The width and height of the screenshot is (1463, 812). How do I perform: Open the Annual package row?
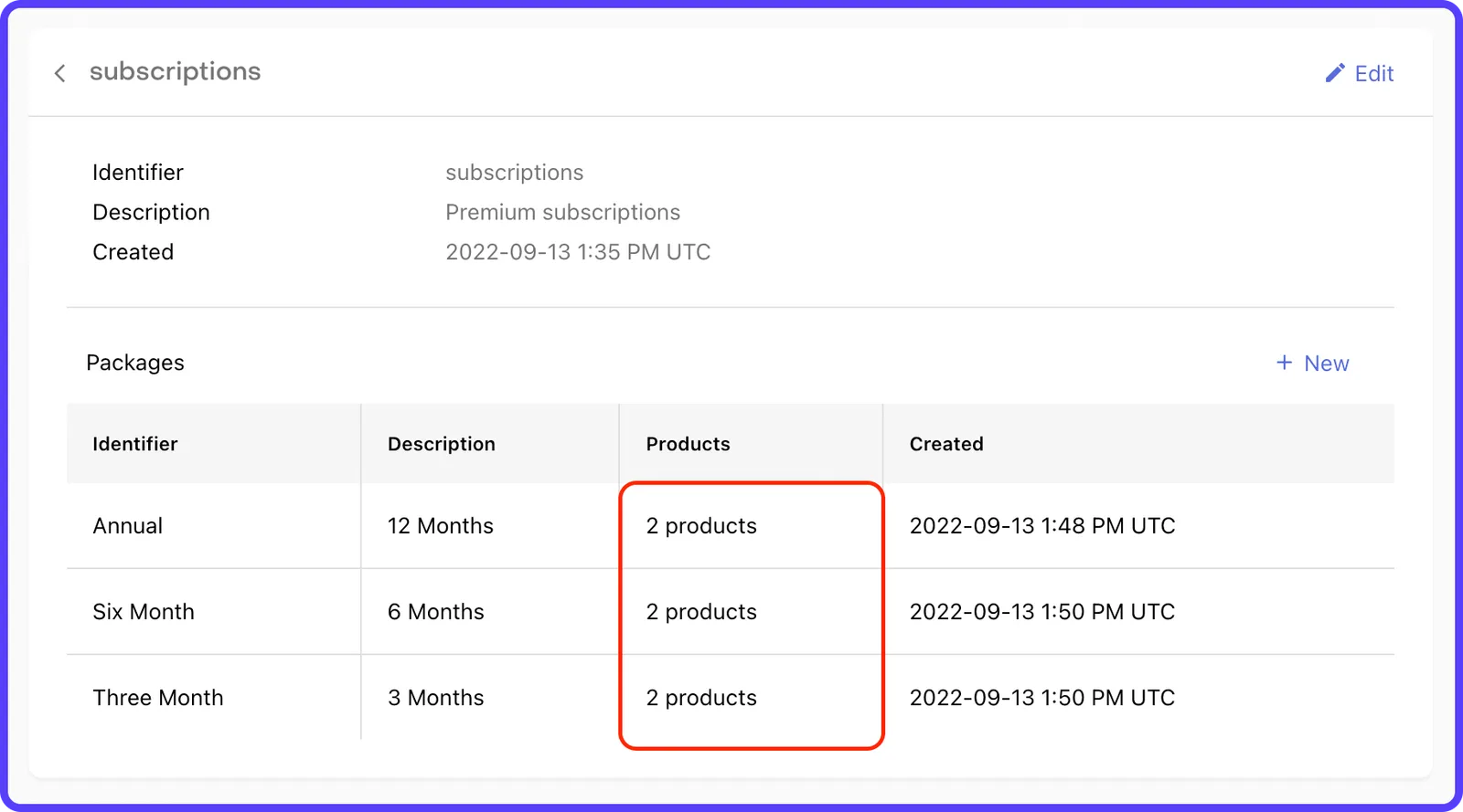coord(730,526)
